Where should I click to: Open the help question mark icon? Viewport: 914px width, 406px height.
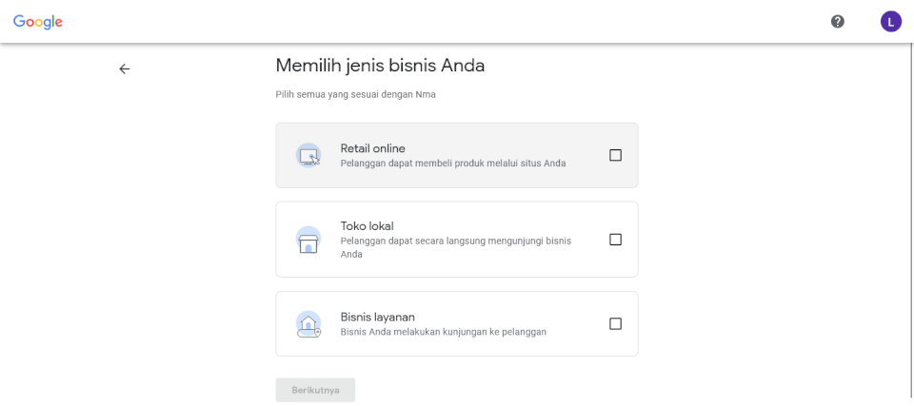pyautogui.click(x=838, y=22)
